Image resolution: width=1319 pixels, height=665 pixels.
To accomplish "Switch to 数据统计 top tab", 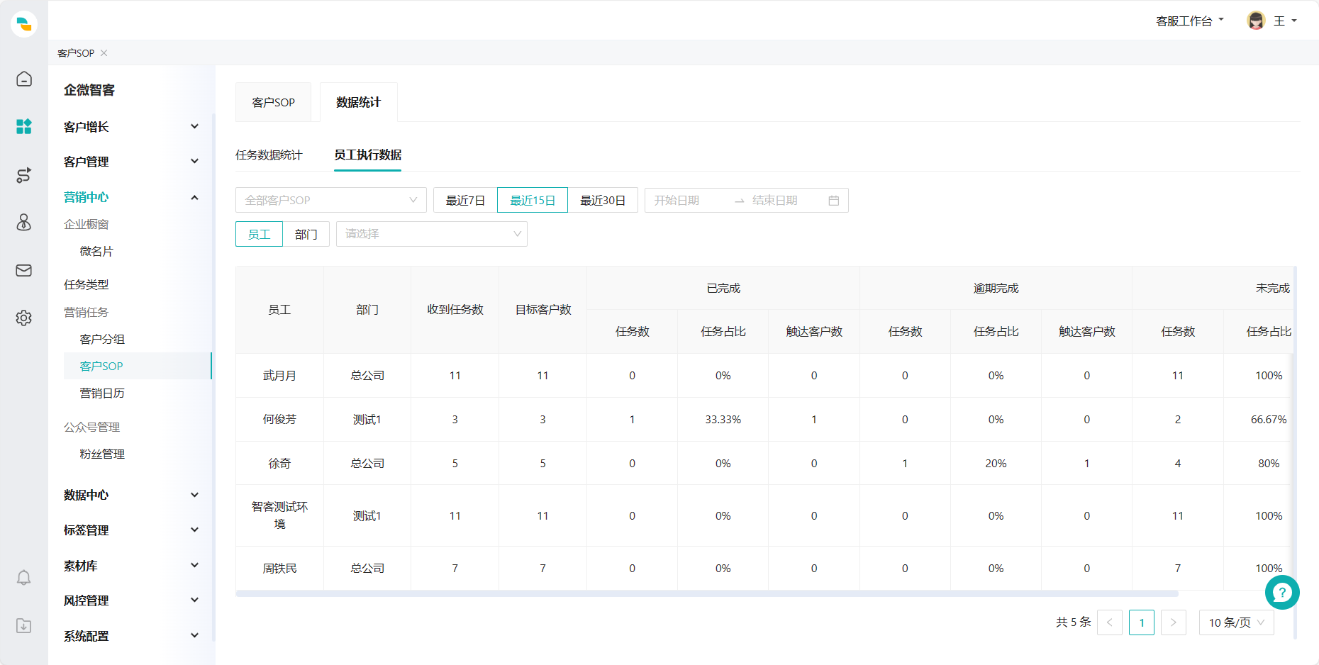I will coord(359,102).
